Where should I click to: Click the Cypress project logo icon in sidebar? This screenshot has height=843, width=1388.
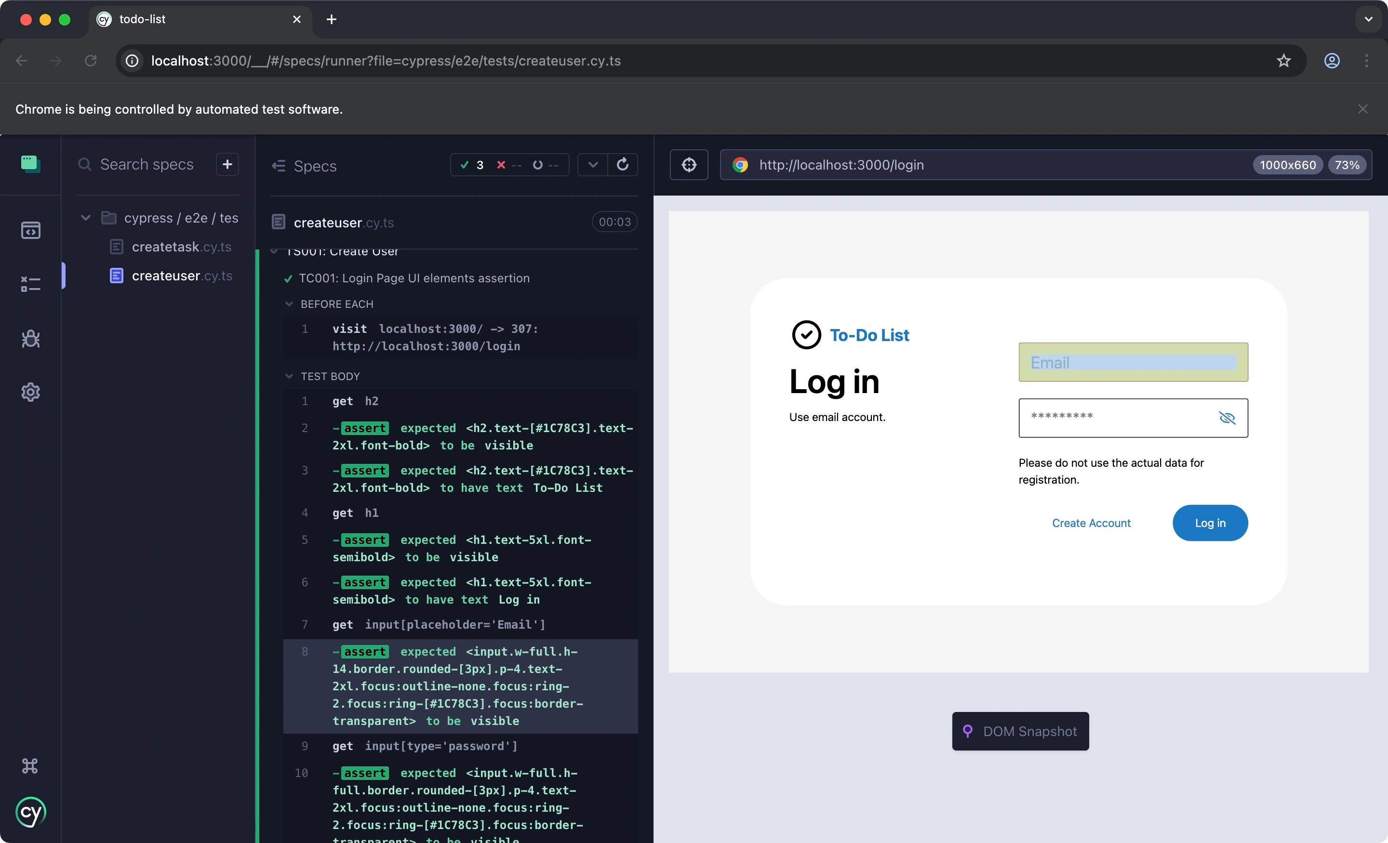point(30,164)
